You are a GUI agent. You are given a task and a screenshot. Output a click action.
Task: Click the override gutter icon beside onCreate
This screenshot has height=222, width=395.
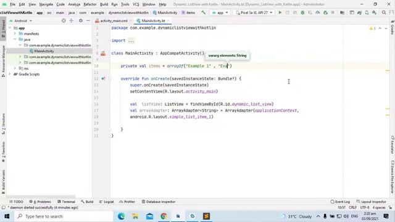[x=103, y=78]
